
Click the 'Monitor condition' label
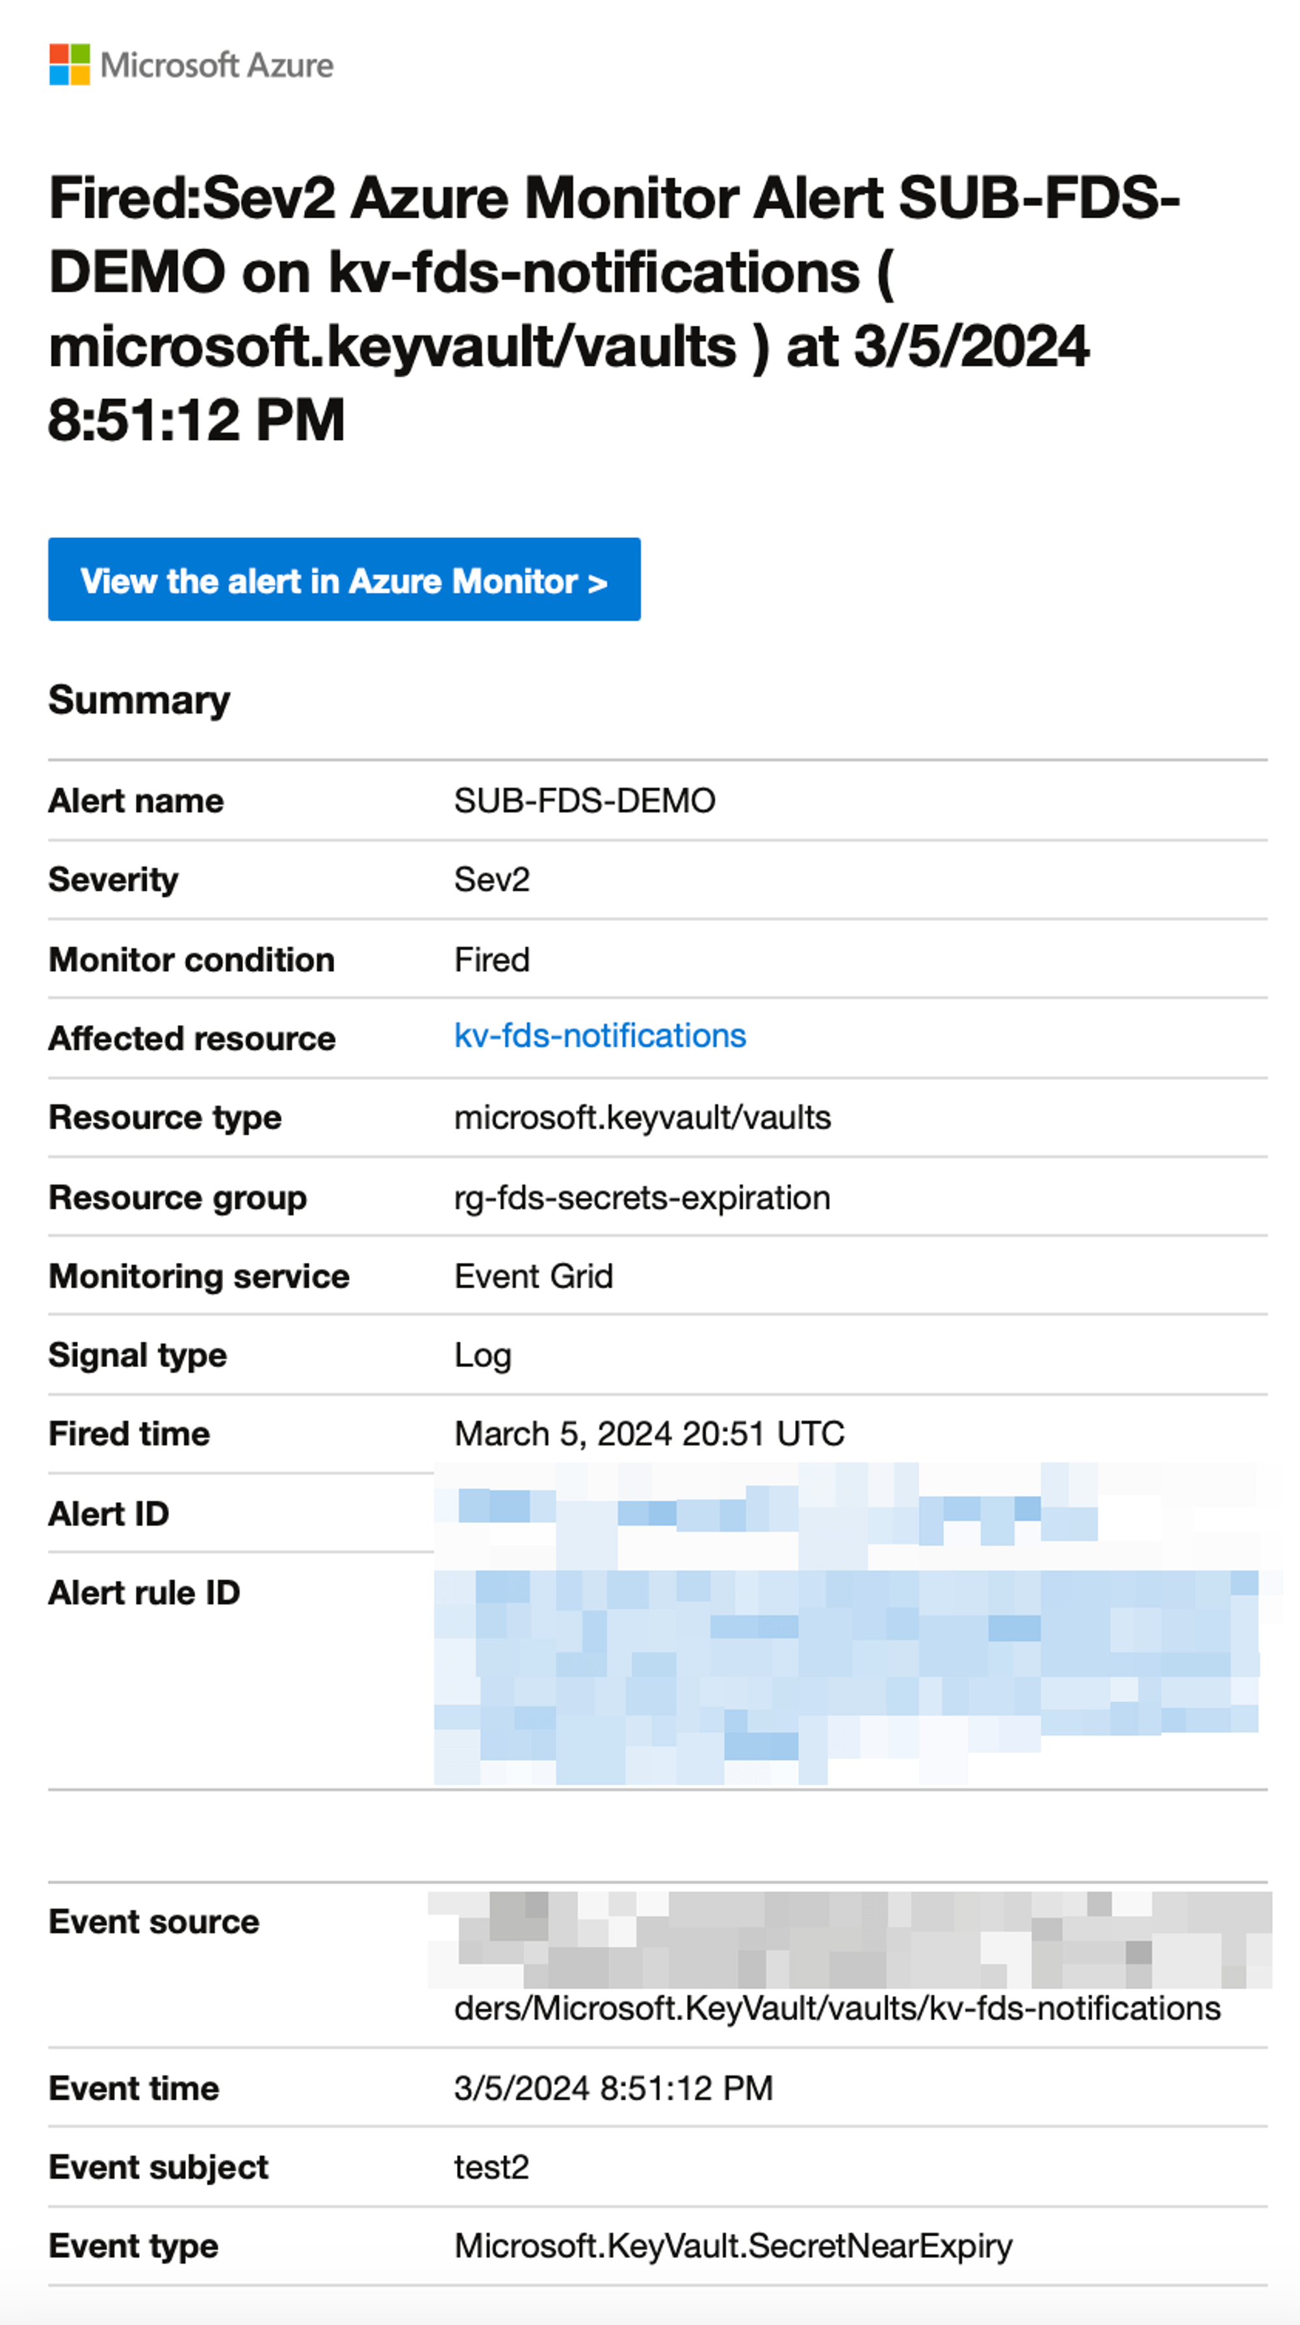tap(191, 959)
